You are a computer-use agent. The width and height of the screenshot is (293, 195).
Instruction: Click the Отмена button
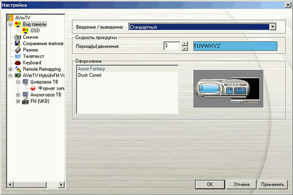(x=241, y=185)
